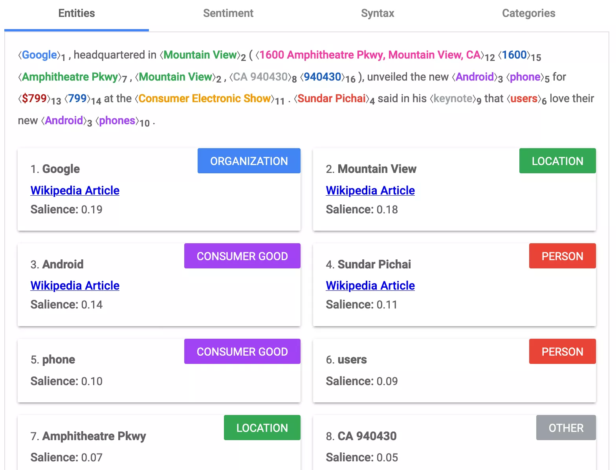Click '1600 Amphitheatre Pkwy, Mountain View, CA' entity

(x=370, y=55)
